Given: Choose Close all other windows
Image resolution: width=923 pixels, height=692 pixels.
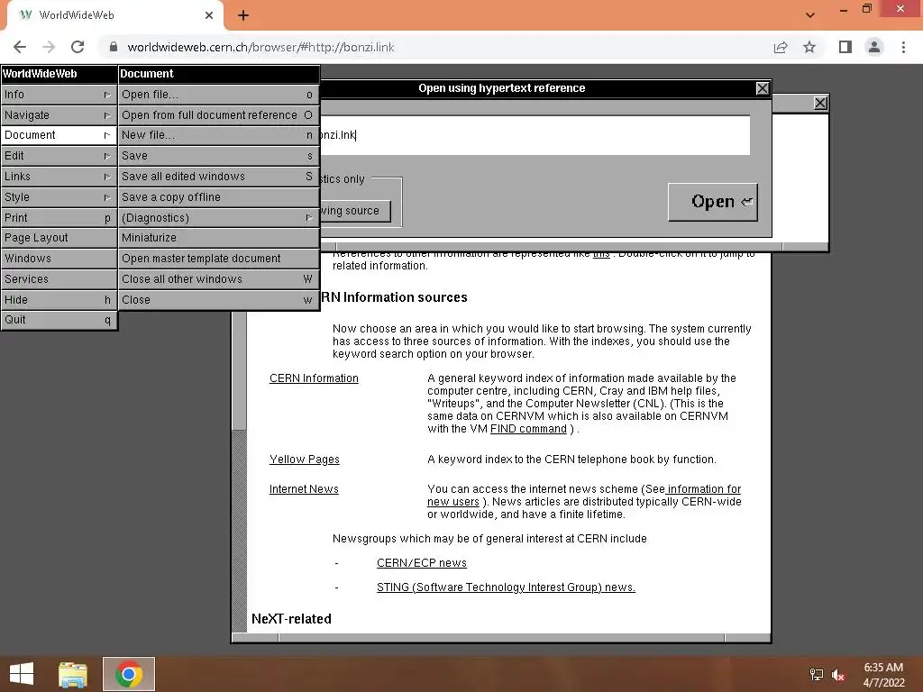Looking at the screenshot, I should [219, 278].
